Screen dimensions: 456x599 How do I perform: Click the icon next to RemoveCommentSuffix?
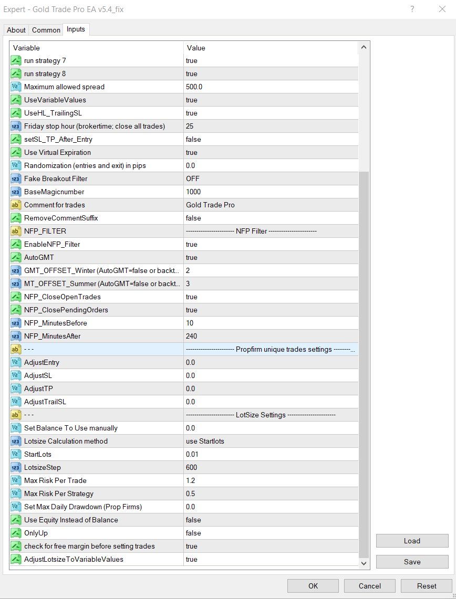tap(16, 218)
